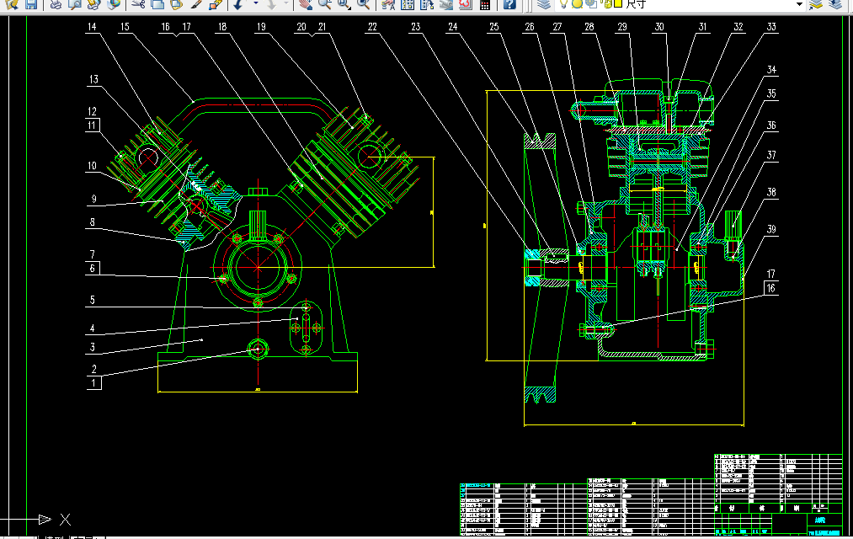Select part balloon number 22

372,27
